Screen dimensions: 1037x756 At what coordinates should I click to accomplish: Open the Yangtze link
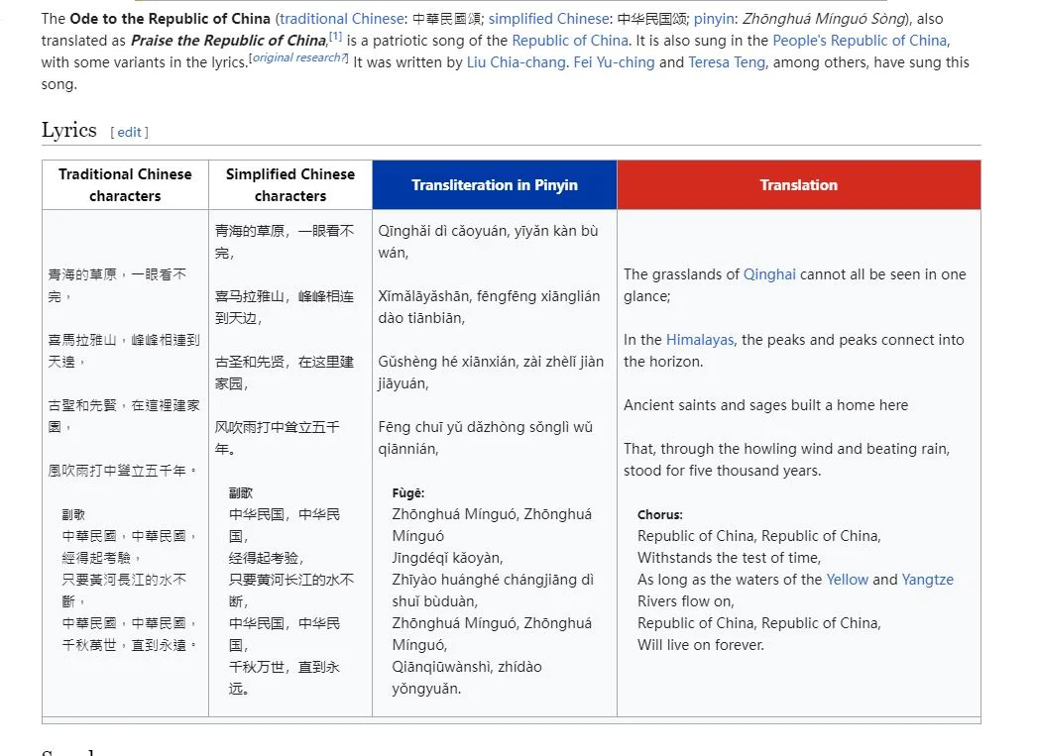coord(927,580)
